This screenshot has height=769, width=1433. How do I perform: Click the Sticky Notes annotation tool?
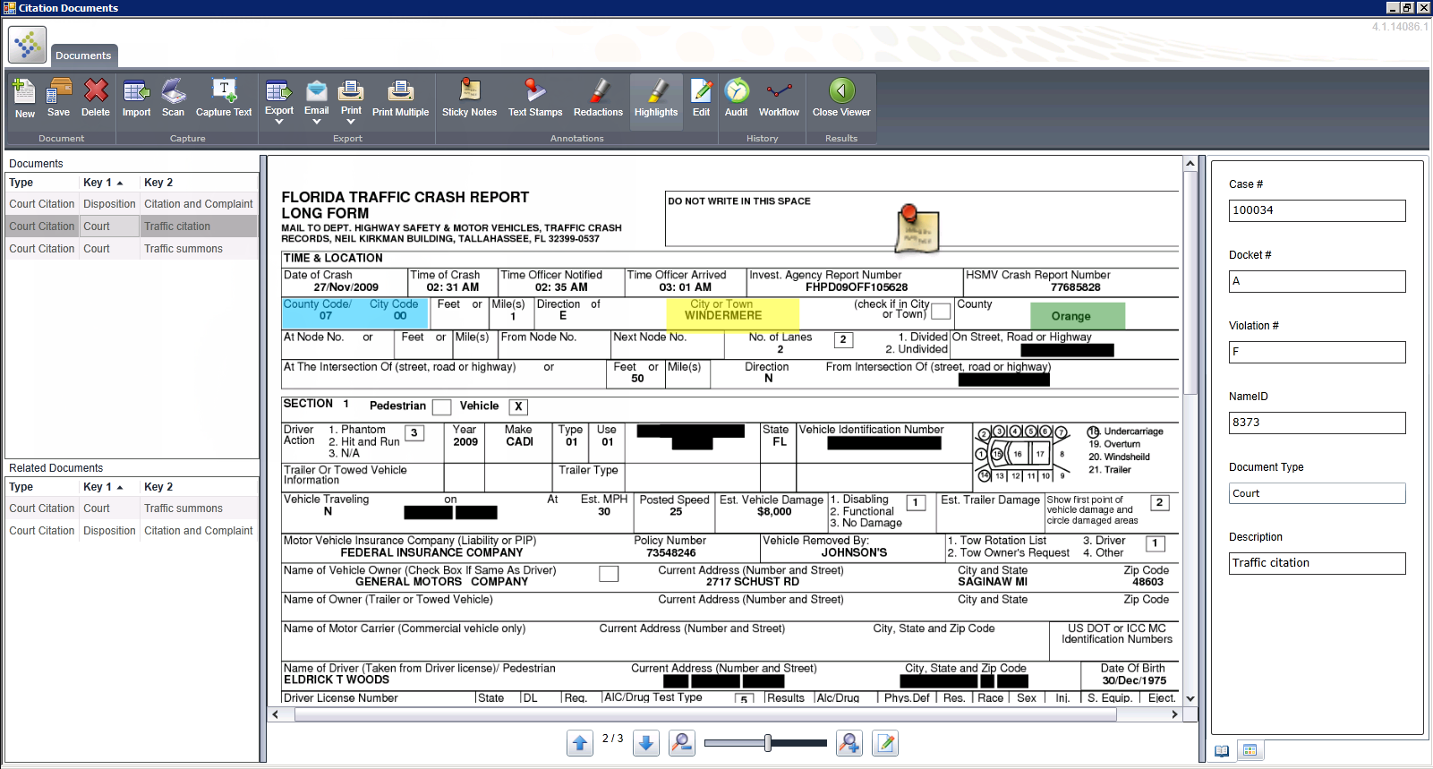coord(469,98)
